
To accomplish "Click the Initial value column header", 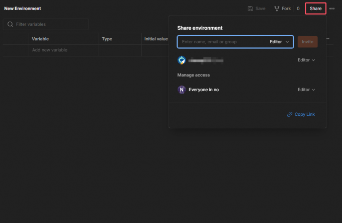I will [156, 39].
